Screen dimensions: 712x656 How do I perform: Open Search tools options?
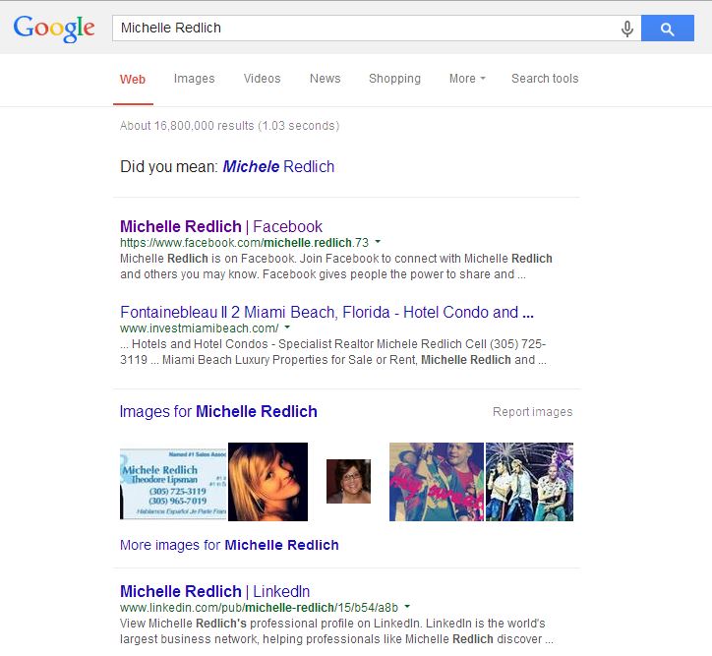[x=545, y=79]
